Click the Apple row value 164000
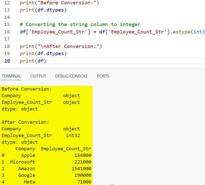 coord(83,155)
